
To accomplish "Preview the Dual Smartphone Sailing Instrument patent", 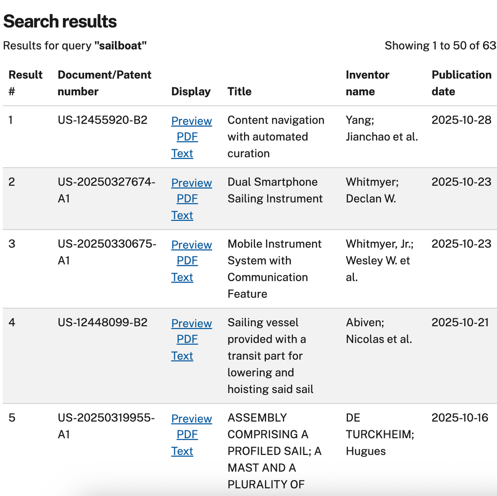I will [191, 183].
